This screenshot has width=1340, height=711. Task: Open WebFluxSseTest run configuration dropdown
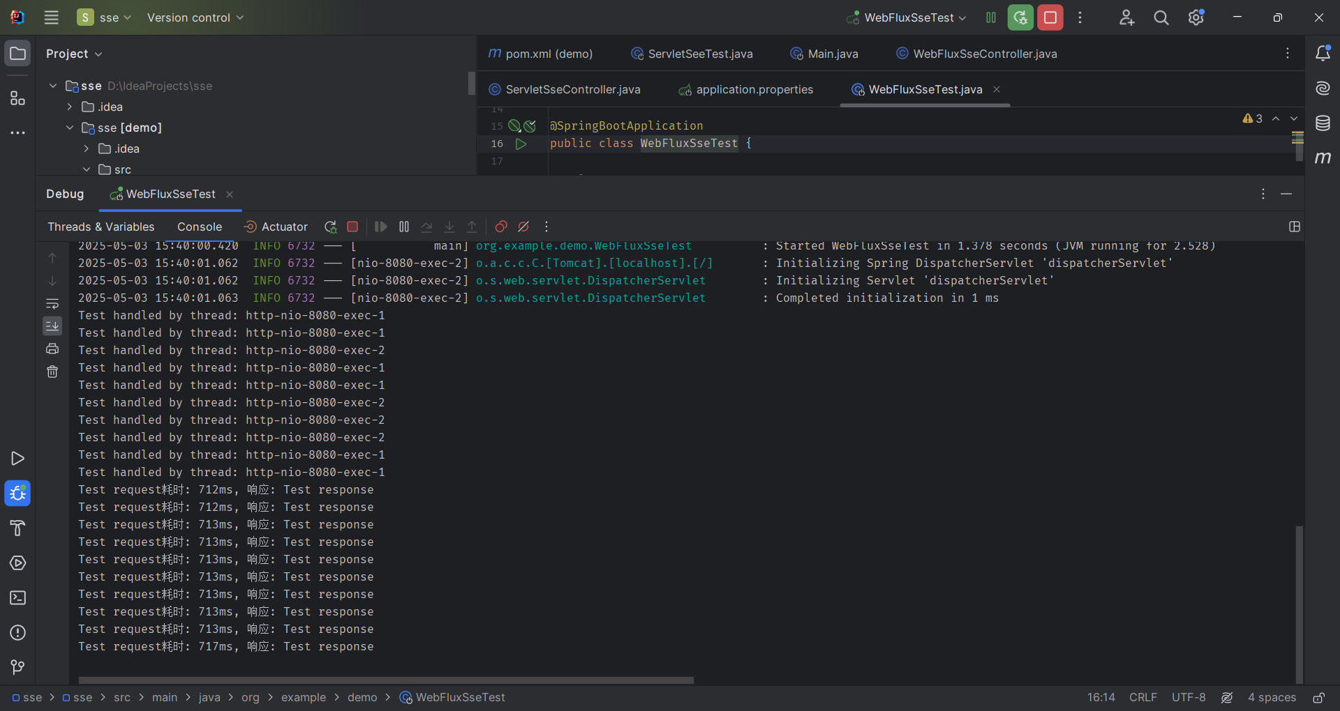pos(906,17)
